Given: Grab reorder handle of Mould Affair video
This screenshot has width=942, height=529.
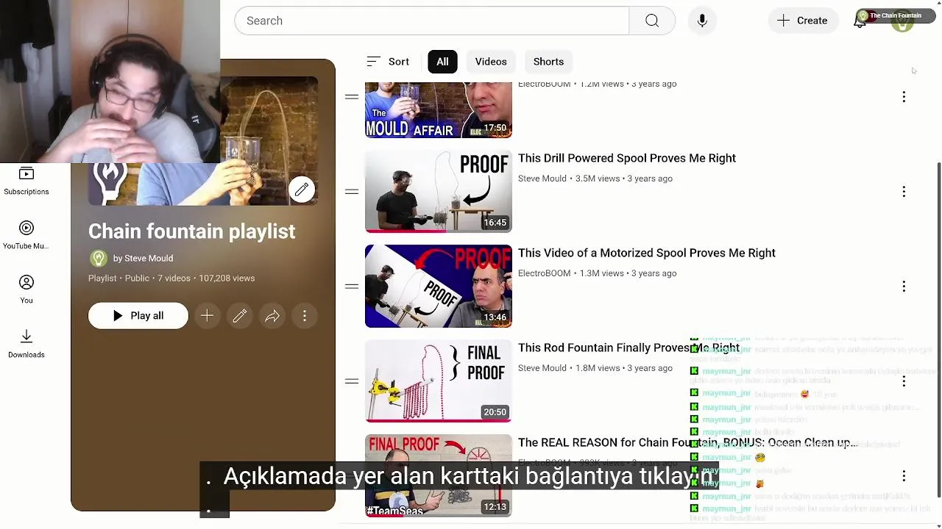Looking at the screenshot, I should click(x=352, y=97).
